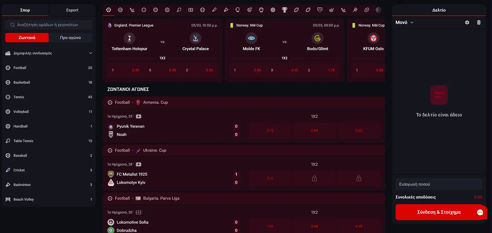The height and width of the screenshot is (233, 492).
Task: Bet on Bodo/Glimt win at 1.75
Action: 322,70
